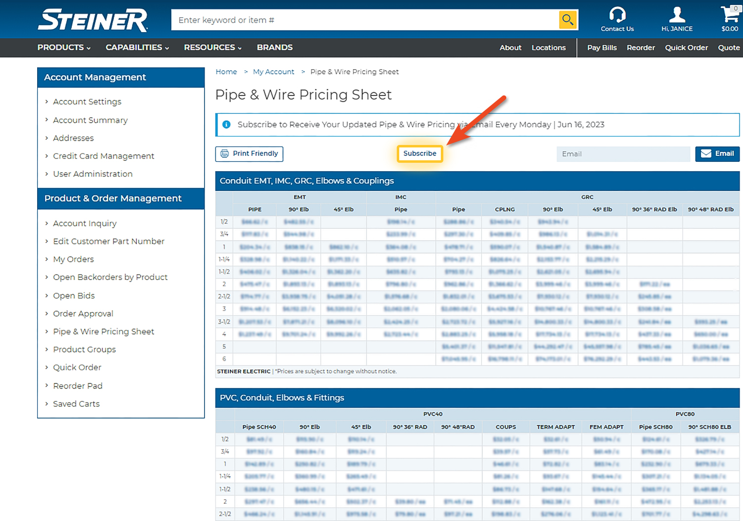The image size is (743, 521).
Task: Click the PVC80 group header
Action: [x=685, y=414]
